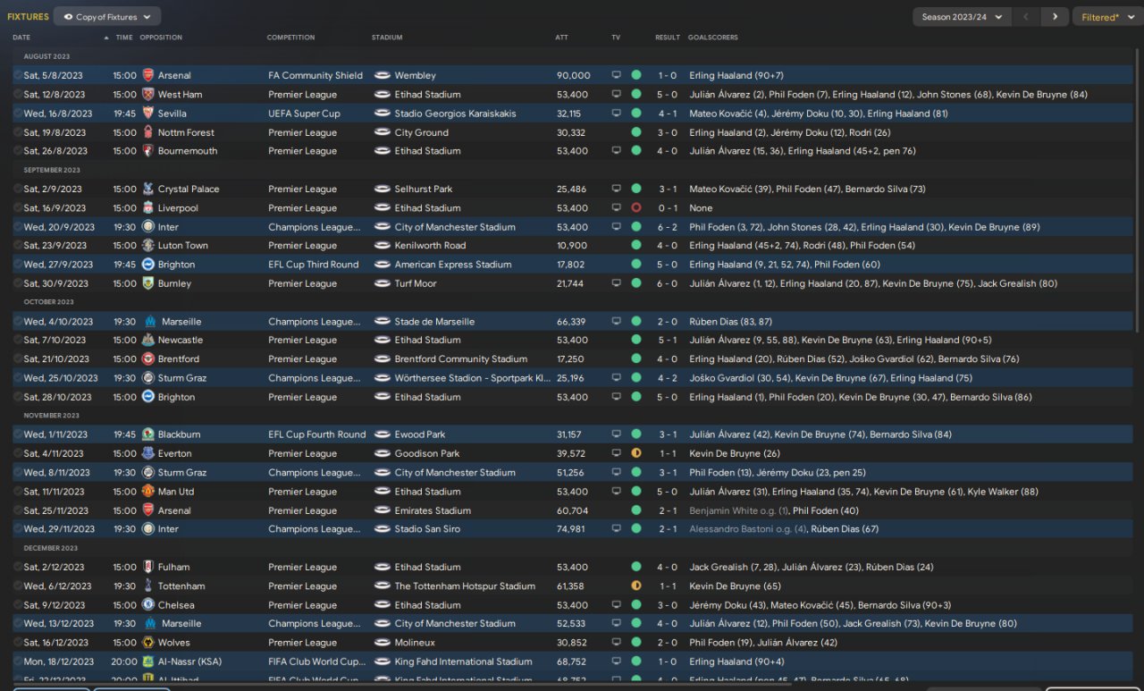Open the Season 2023/24 dropdown

tap(962, 17)
